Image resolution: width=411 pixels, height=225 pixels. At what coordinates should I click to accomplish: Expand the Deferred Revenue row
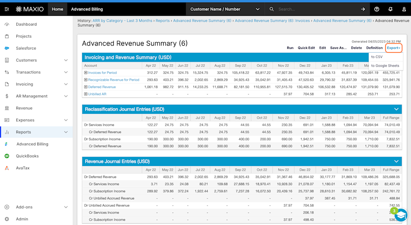click(86, 87)
